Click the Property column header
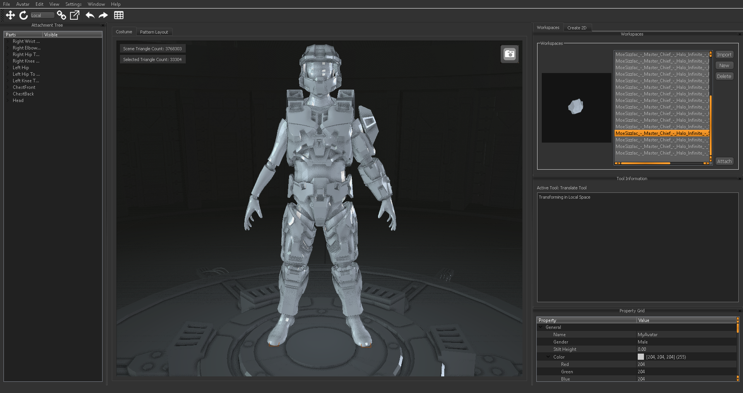 pos(587,320)
